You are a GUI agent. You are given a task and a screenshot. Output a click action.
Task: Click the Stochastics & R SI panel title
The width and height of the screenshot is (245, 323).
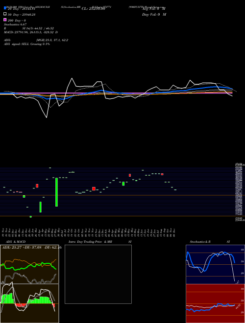coord(210,242)
